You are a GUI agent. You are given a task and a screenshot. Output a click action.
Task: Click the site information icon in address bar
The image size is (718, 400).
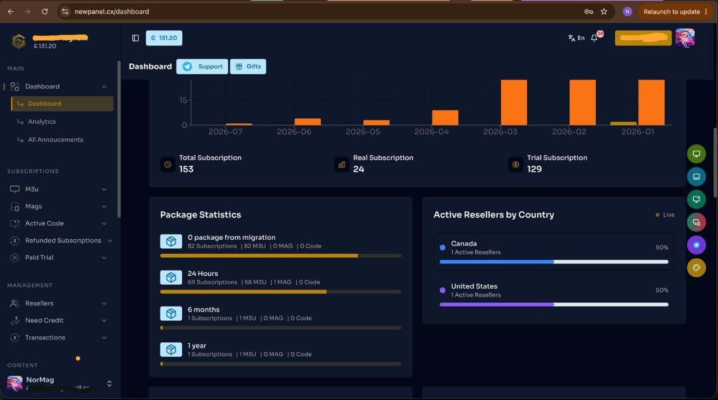click(x=65, y=11)
